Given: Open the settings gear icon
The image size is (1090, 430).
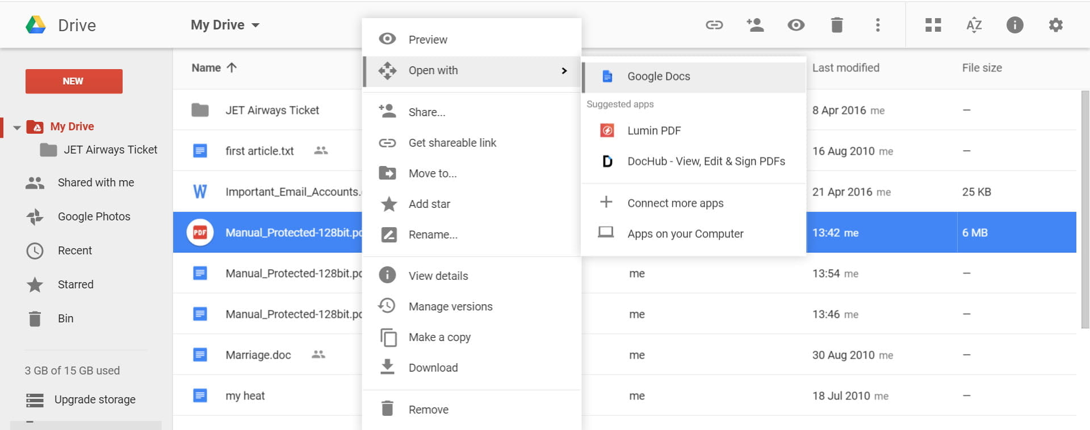Looking at the screenshot, I should (x=1056, y=25).
